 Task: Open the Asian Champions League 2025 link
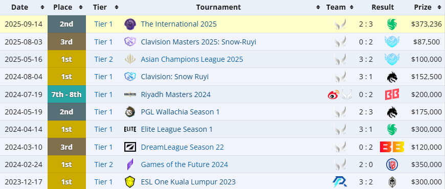coord(192,59)
